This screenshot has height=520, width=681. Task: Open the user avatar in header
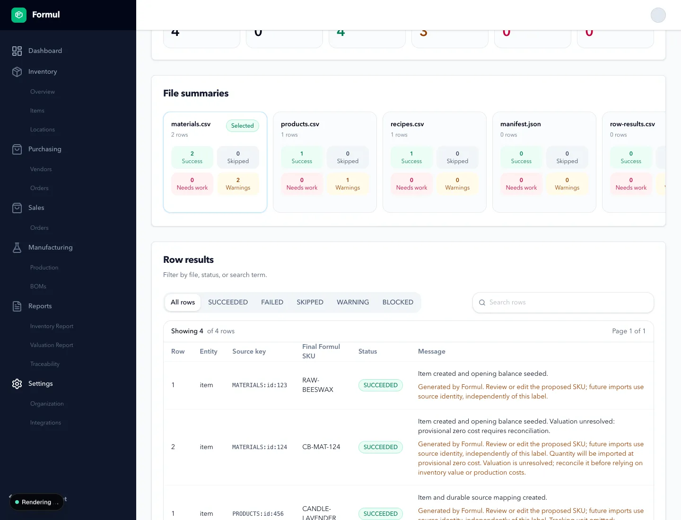click(x=658, y=15)
